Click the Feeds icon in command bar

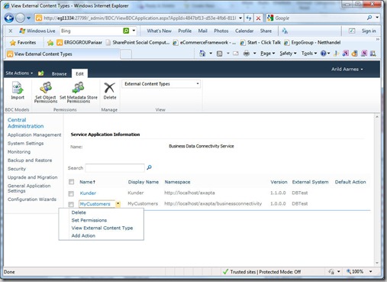point(219,53)
